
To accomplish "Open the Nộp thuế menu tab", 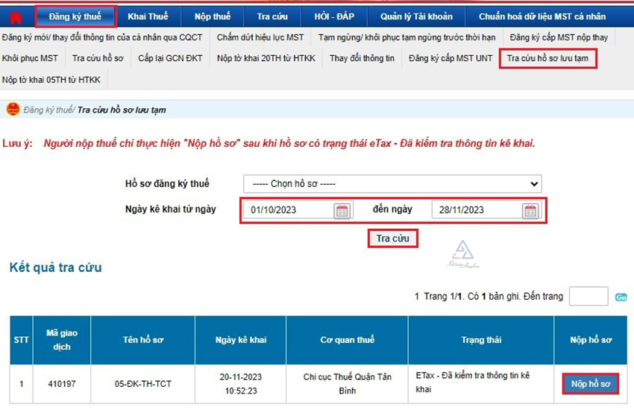I will [213, 16].
